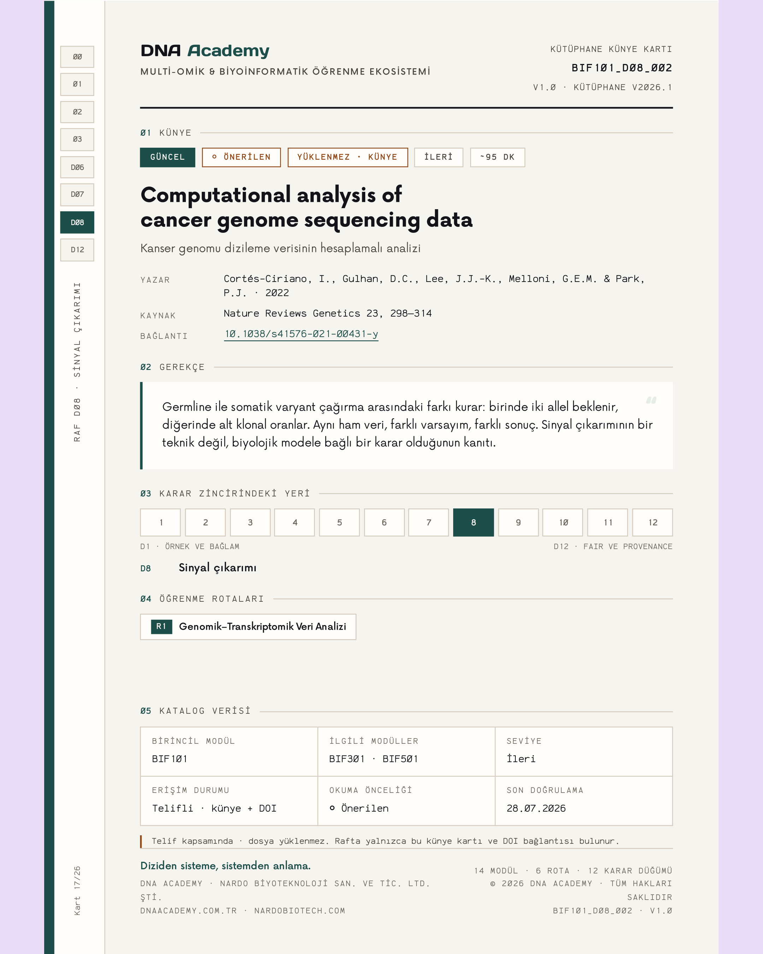Image resolution: width=763 pixels, height=954 pixels.
Task: Click the YÜKLENMEZ · KÜNYE badge
Action: point(348,157)
